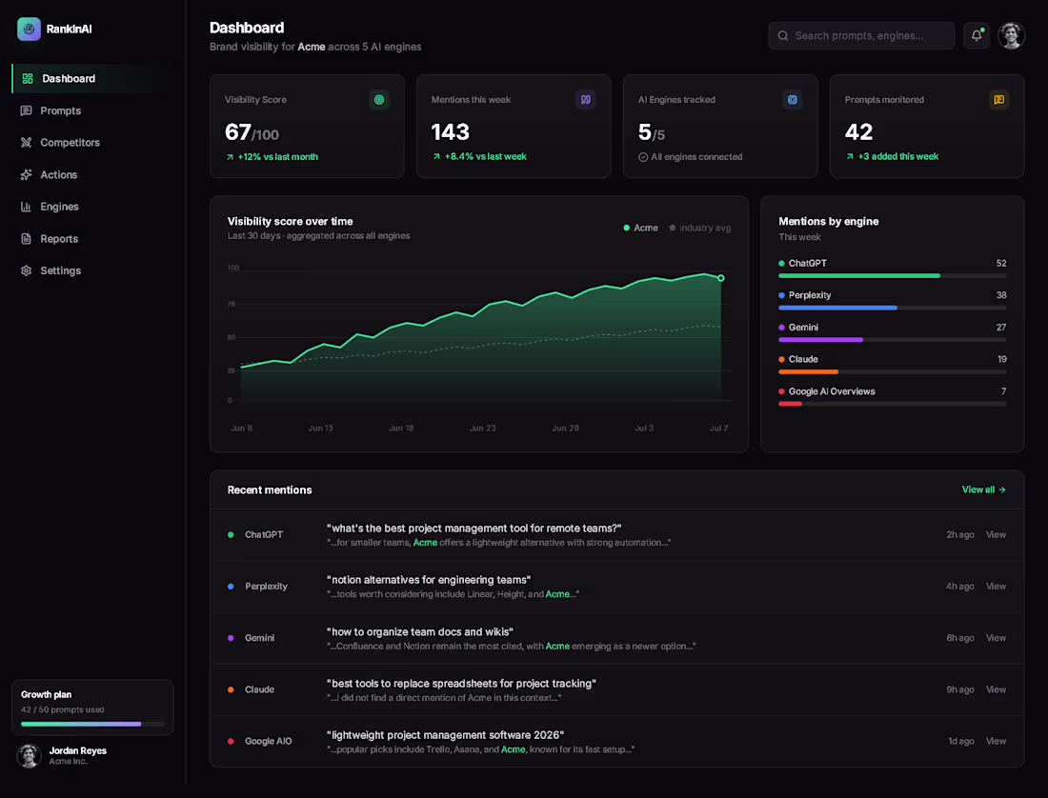Image resolution: width=1048 pixels, height=798 pixels.
Task: Click the Claude mentions progress bar
Action: point(893,371)
